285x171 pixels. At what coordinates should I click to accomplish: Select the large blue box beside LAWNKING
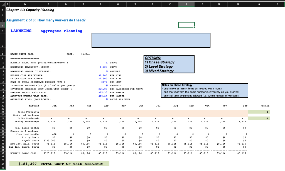pyautogui.click(x=151, y=40)
